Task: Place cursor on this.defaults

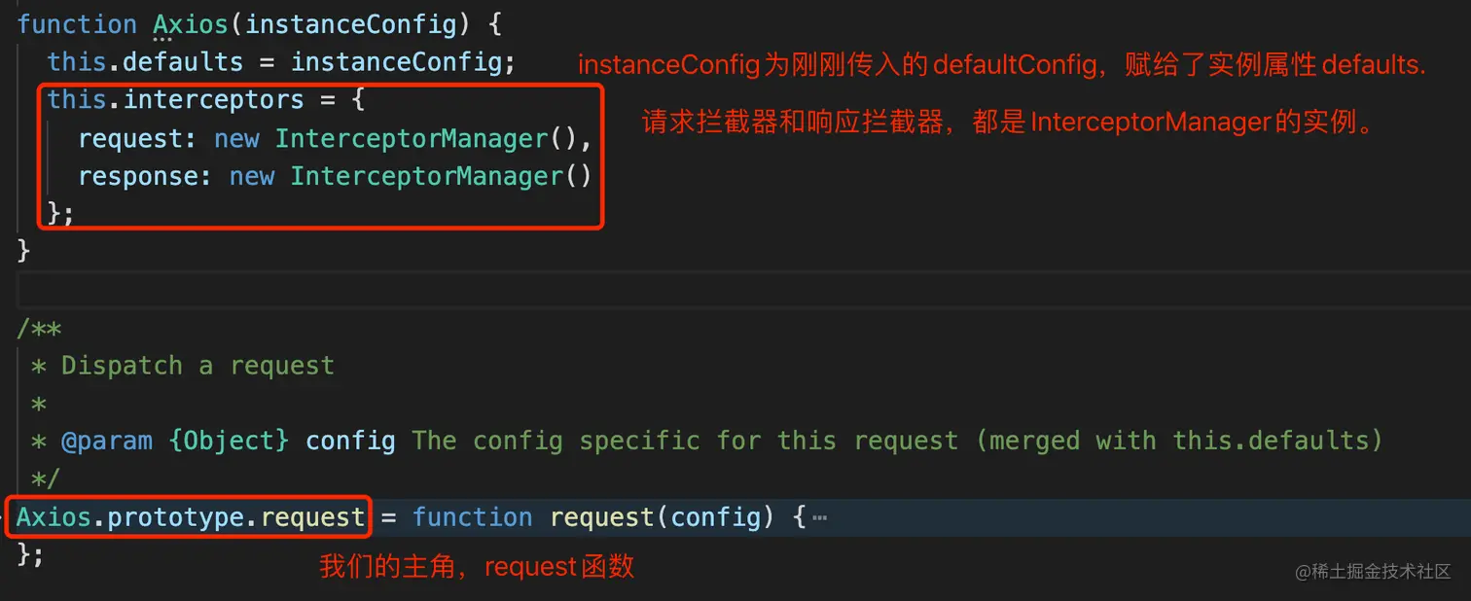Action: coord(145,62)
